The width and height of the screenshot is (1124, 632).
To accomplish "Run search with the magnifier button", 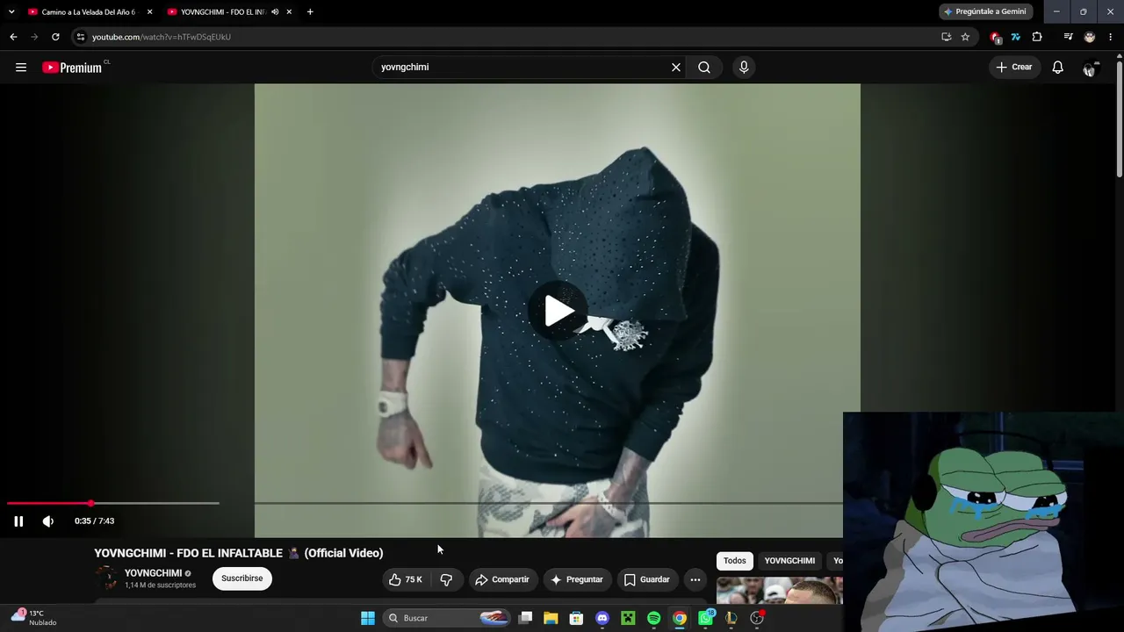I will coord(704,68).
